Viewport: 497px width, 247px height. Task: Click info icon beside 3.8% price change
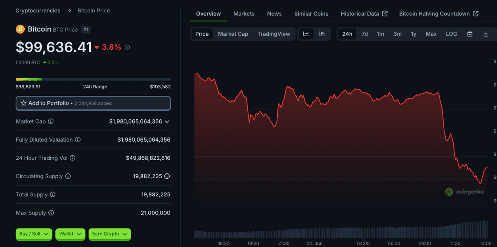click(127, 47)
